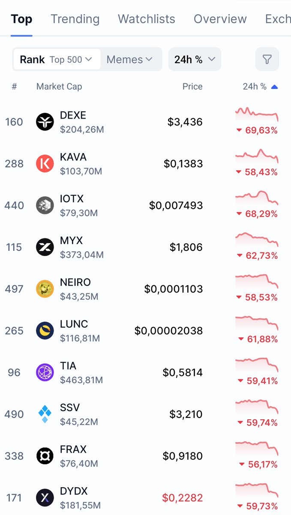Switch to the Trending tab
This screenshot has width=291, height=515.
(x=75, y=19)
